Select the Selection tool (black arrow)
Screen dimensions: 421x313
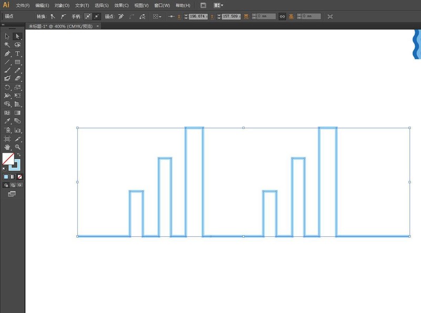(7, 36)
